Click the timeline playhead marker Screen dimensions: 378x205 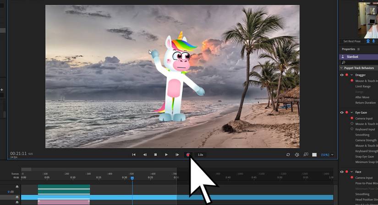132,178
